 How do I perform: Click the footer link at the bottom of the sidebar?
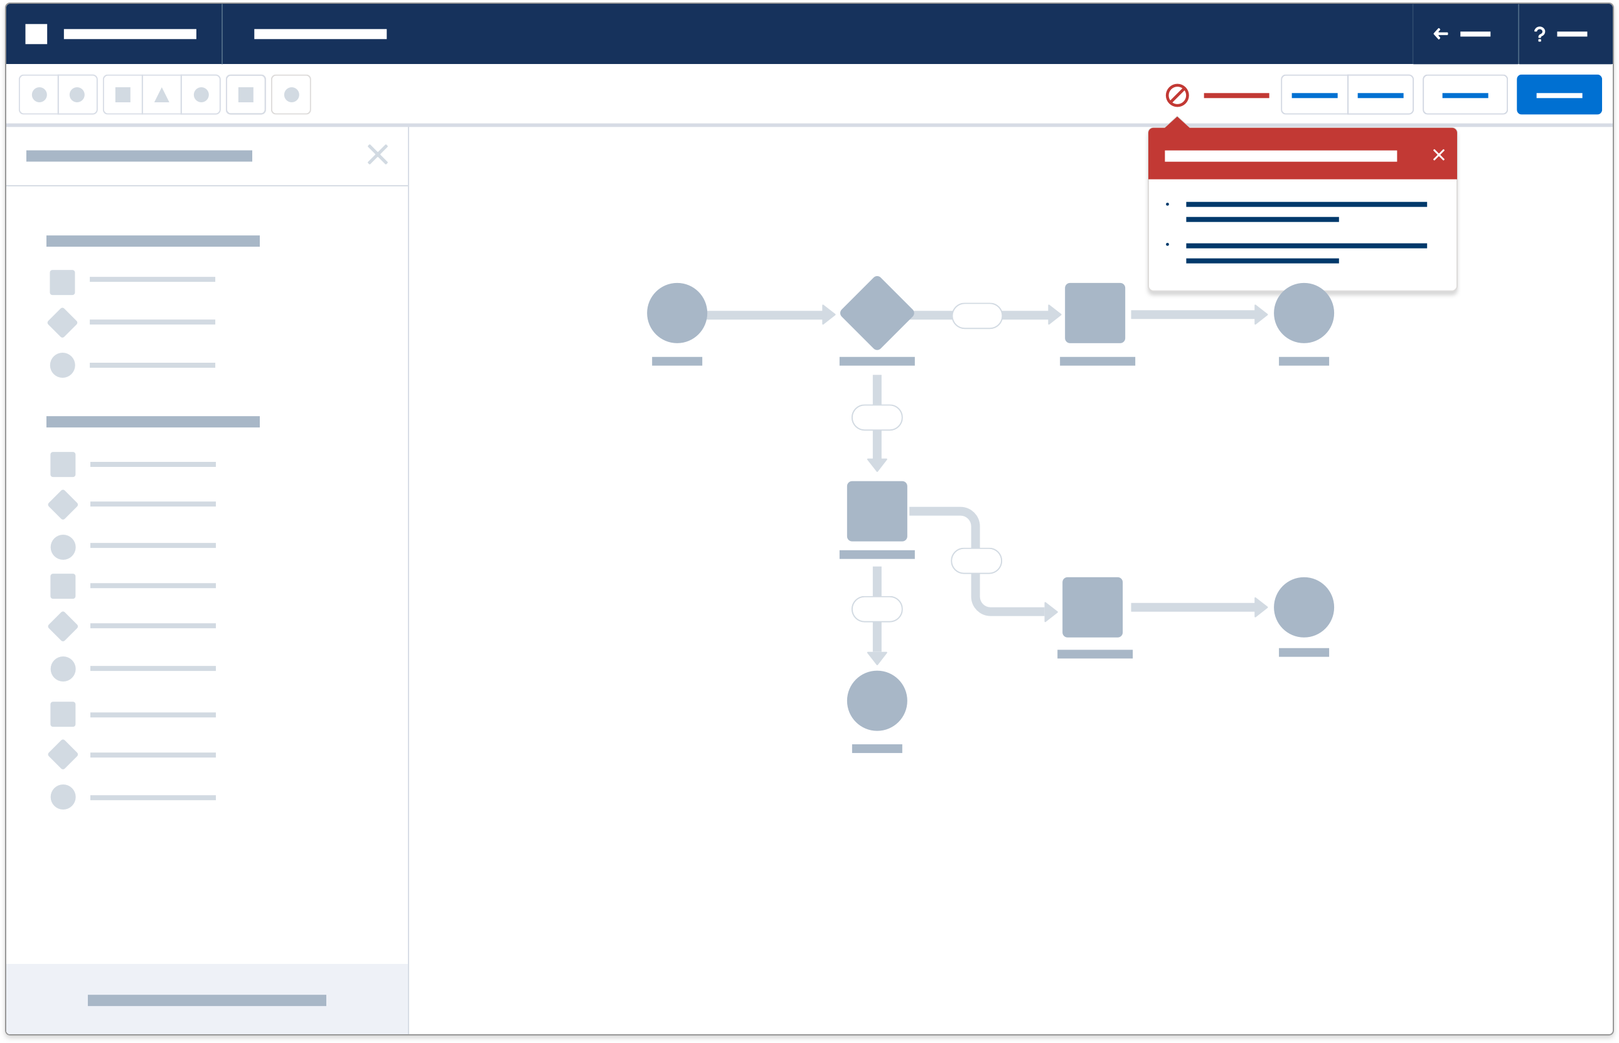[x=206, y=999]
